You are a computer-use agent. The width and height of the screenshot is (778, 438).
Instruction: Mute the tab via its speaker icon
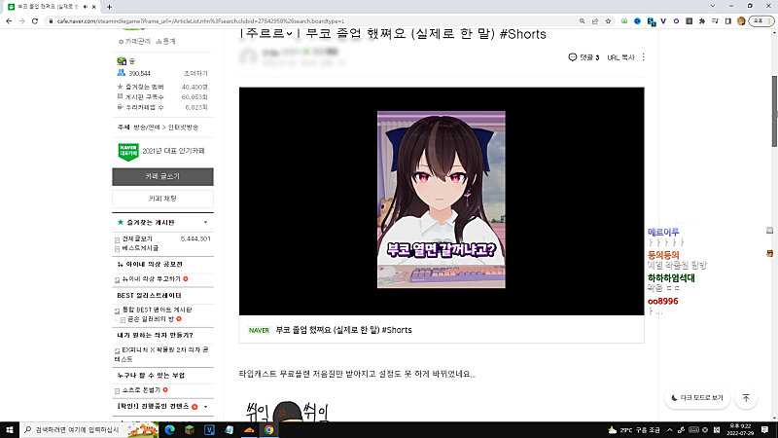point(86,7)
